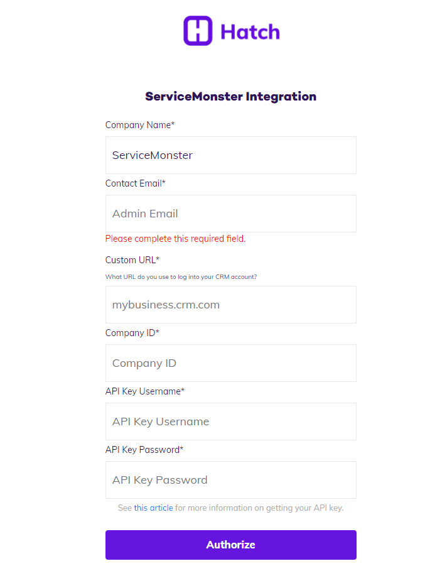Focus the mybusiness.crm.com URL input
The height and width of the screenshot is (566, 425).
230,305
